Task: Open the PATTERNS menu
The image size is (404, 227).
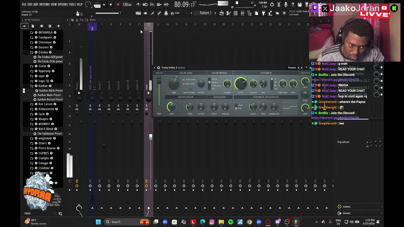Action: 45,4
